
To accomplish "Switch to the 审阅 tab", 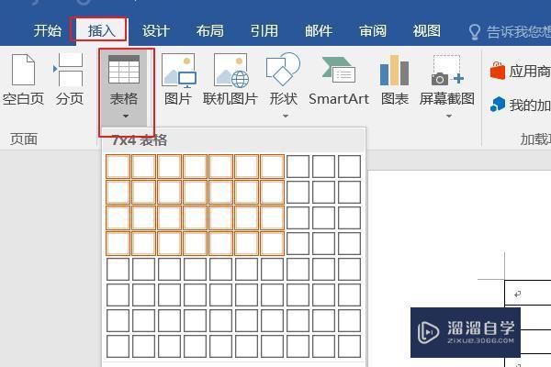I will click(x=373, y=31).
